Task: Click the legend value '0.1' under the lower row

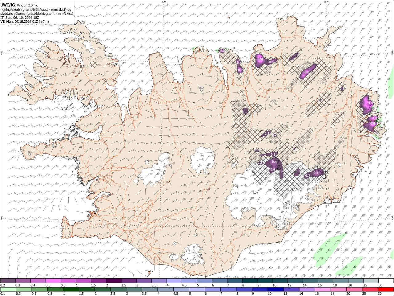Action: coord(2,294)
